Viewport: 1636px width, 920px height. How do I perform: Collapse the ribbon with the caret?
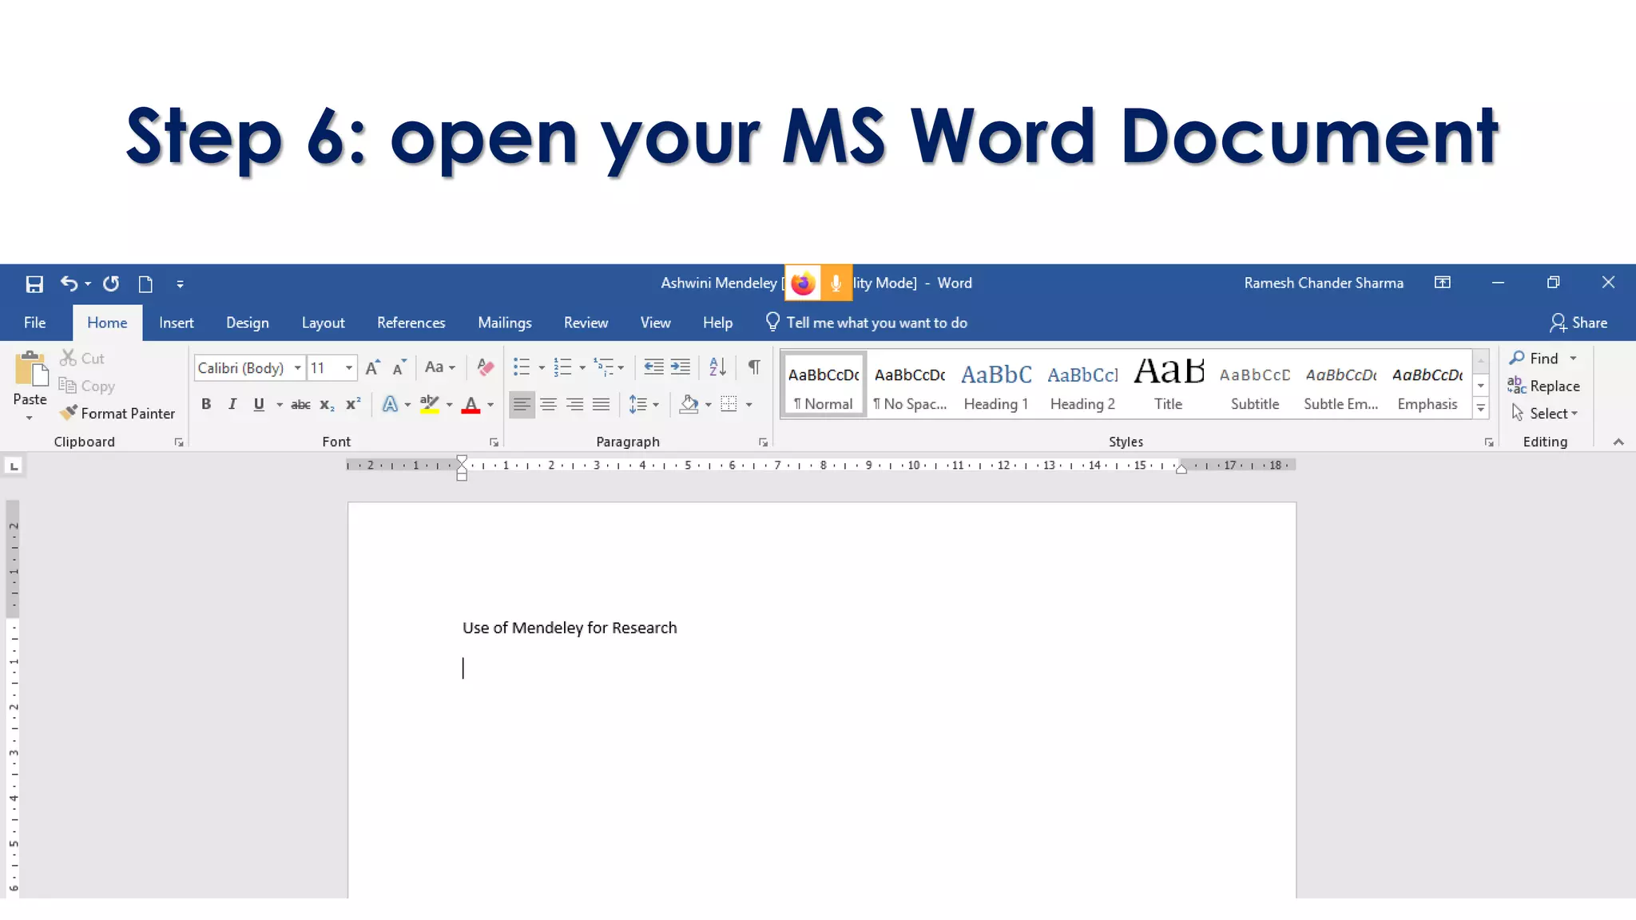[x=1618, y=442]
